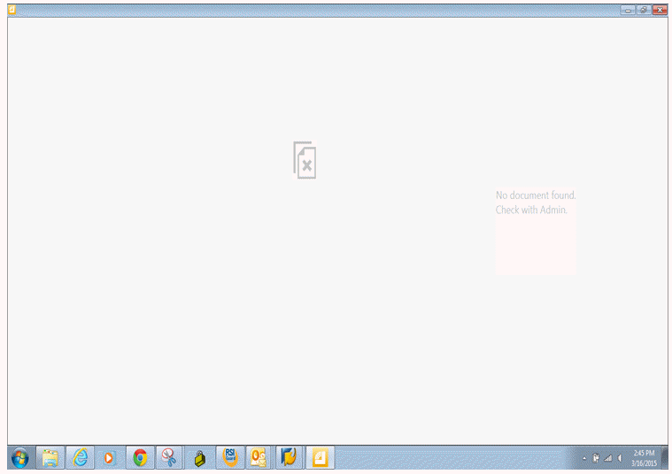Image resolution: width=672 pixels, height=474 pixels.
Task: Click the "Check with Admin." text line
Action: pos(531,210)
